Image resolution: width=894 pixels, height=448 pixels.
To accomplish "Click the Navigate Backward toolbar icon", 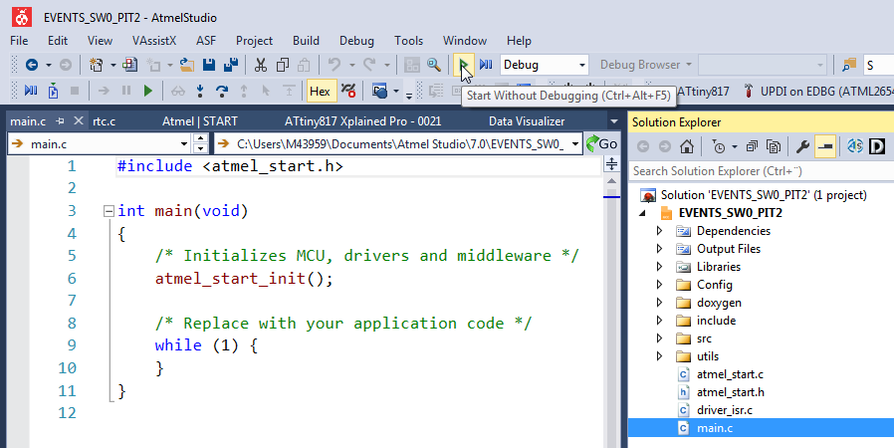I will coord(31,65).
